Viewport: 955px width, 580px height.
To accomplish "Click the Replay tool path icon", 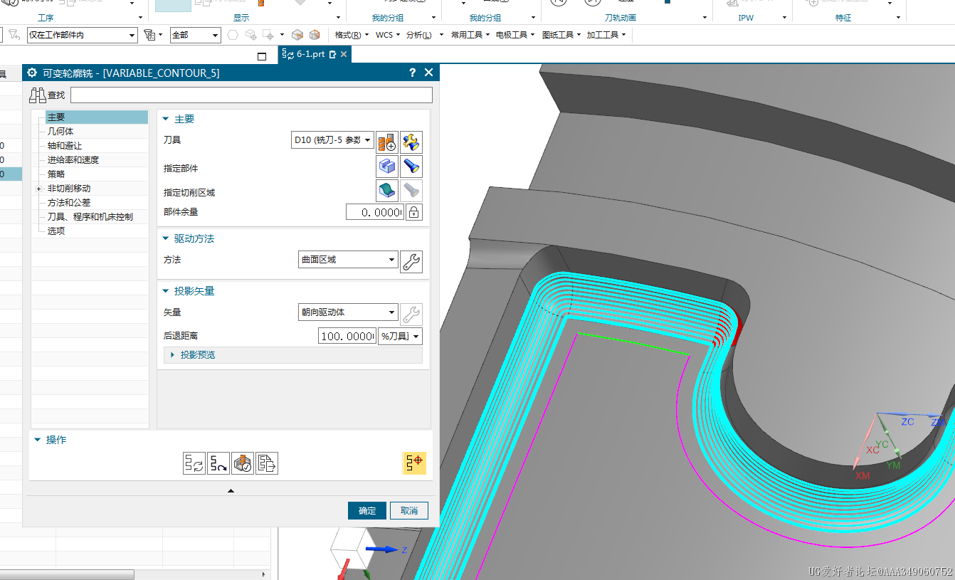I will pos(218,463).
